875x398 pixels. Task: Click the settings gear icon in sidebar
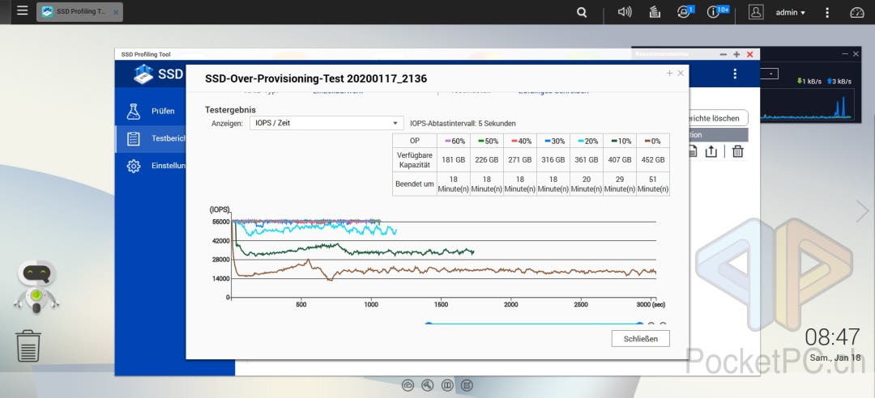(x=134, y=166)
